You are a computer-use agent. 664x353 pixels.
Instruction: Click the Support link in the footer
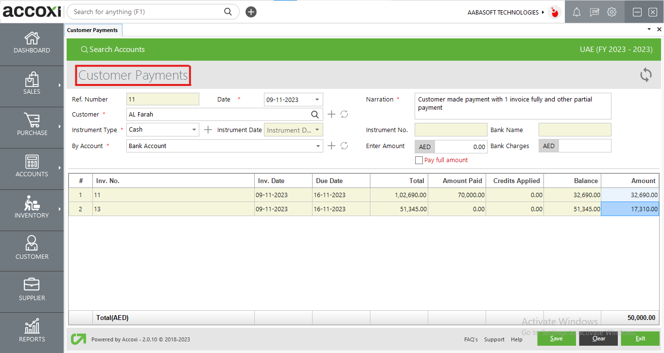(494, 339)
